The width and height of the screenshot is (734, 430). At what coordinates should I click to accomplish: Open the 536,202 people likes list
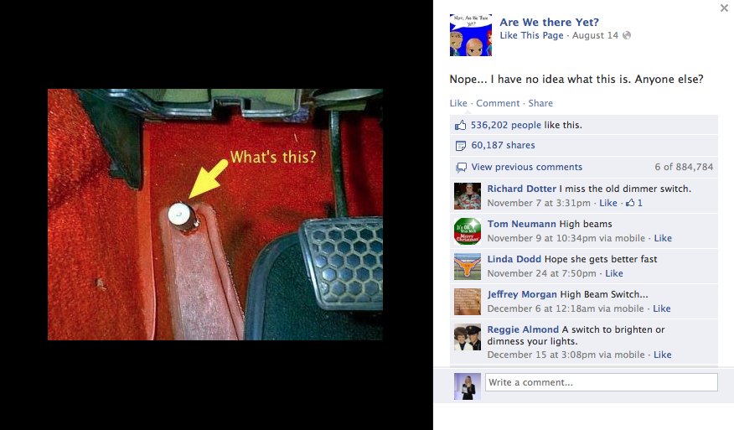[505, 125]
